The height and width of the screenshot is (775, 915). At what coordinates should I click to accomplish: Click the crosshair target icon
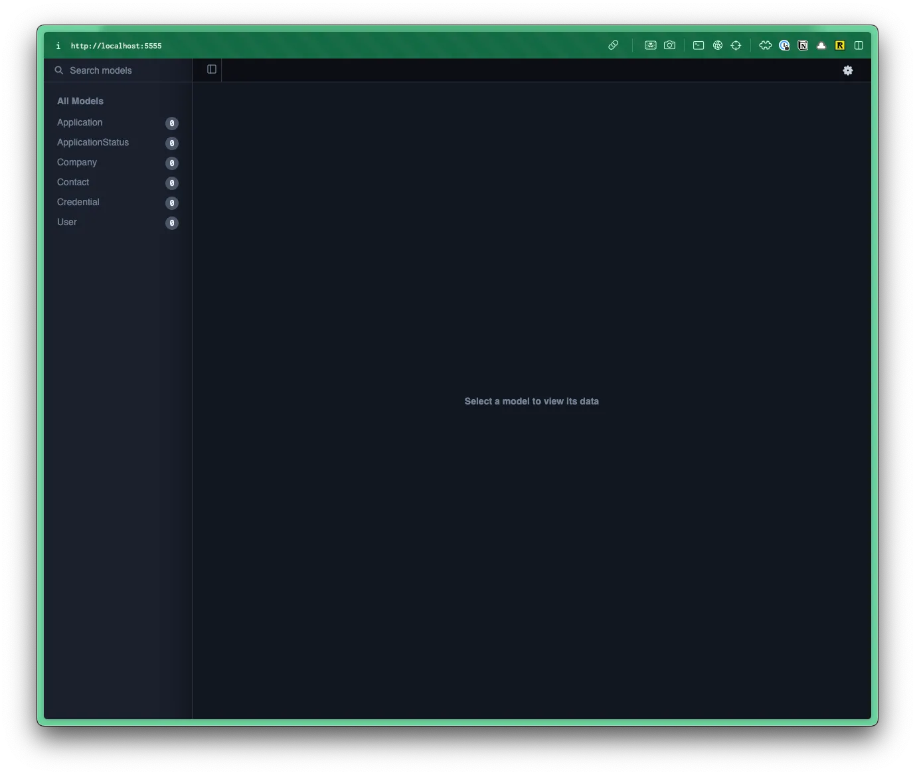tap(736, 45)
